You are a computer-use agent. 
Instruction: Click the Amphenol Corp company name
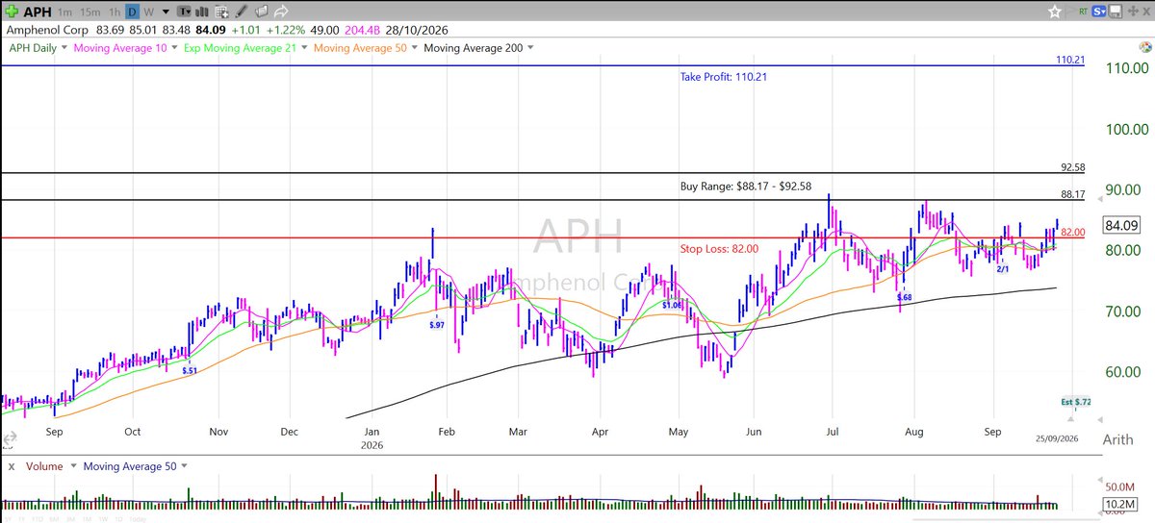(x=47, y=30)
